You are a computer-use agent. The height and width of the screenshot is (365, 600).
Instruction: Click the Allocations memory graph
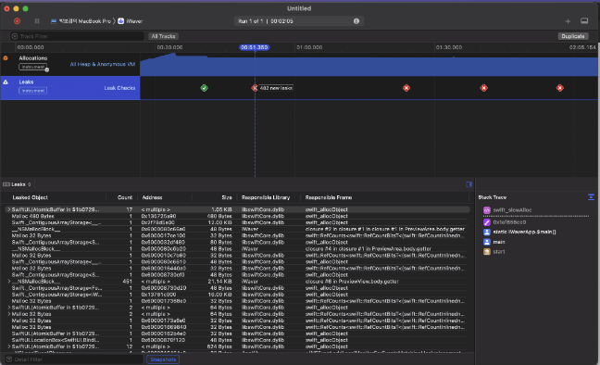point(369,64)
